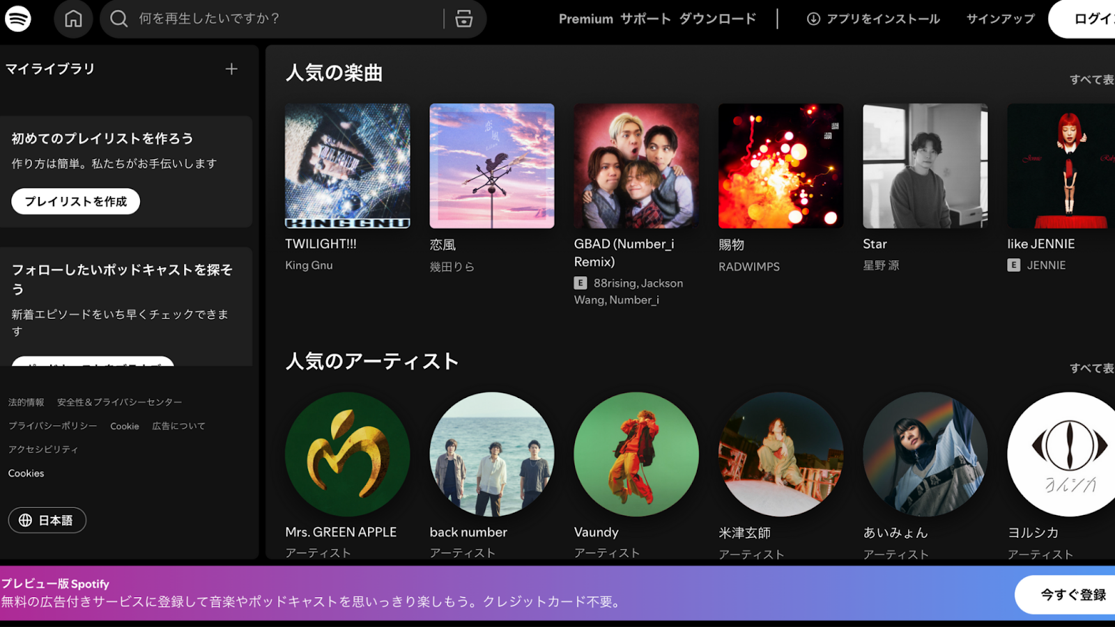This screenshot has height=627, width=1115.
Task: Click the download icon beside アプリをインストール
Action: [813, 19]
